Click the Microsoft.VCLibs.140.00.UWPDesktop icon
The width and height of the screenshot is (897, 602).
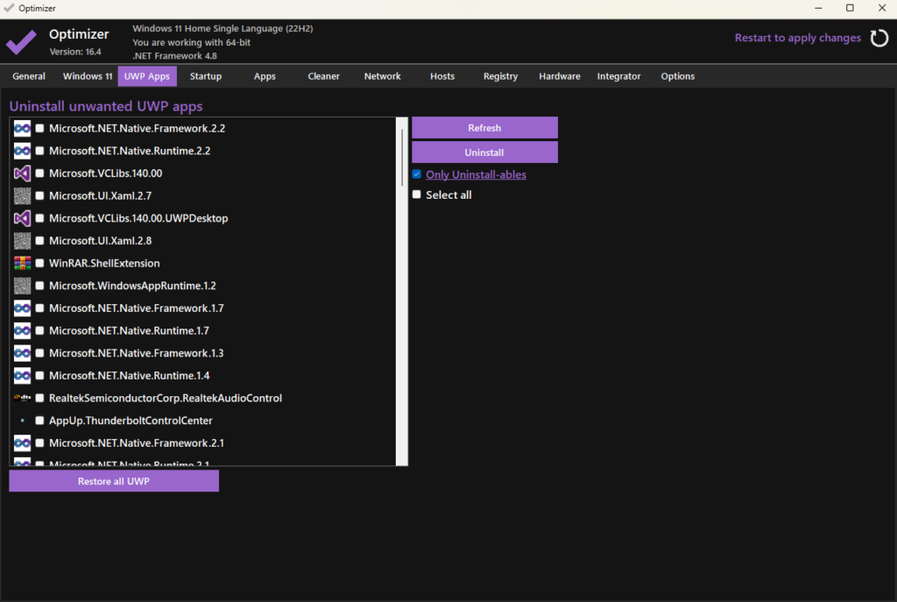(23, 218)
